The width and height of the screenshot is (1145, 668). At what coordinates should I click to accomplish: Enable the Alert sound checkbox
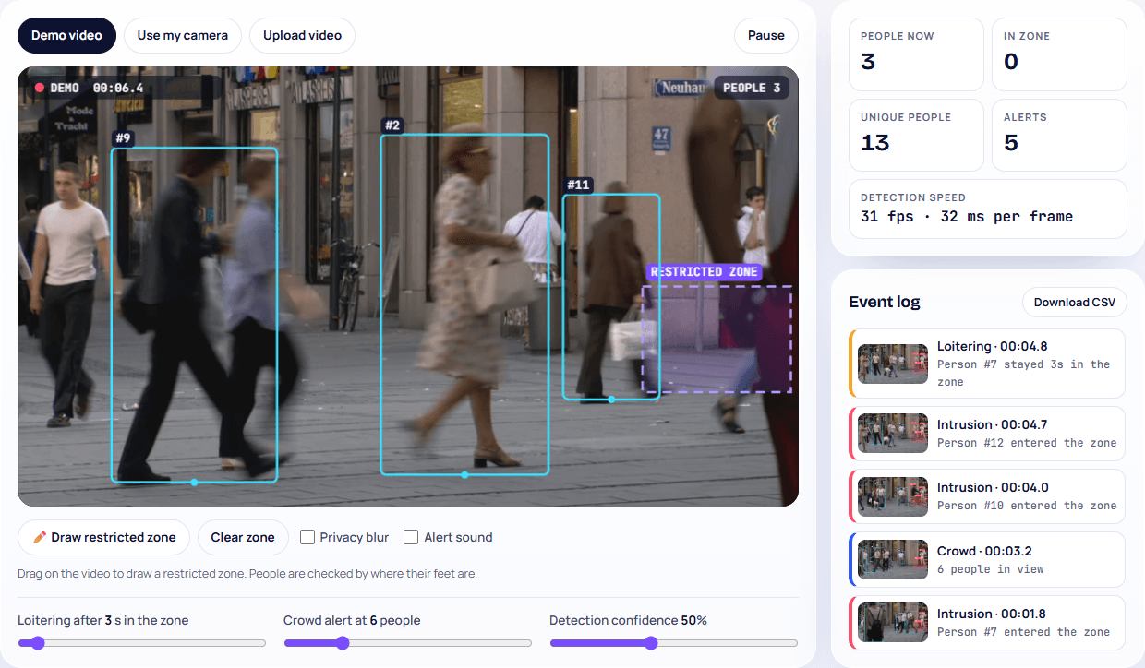[412, 537]
